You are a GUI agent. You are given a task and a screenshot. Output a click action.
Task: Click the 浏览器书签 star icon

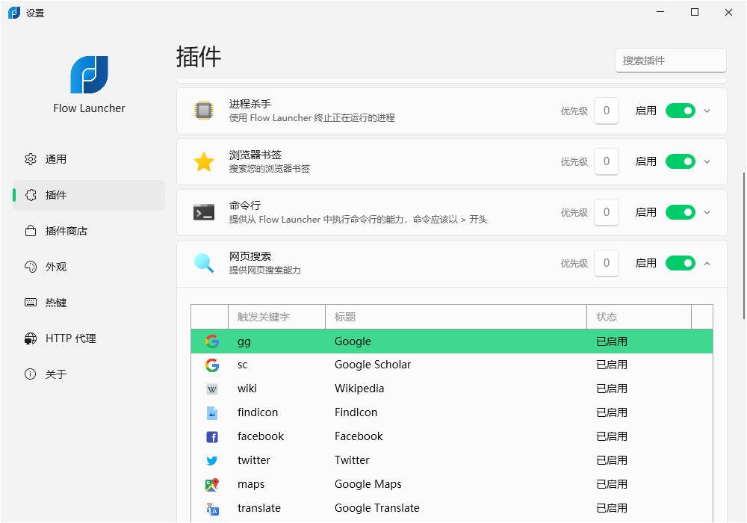point(204,161)
